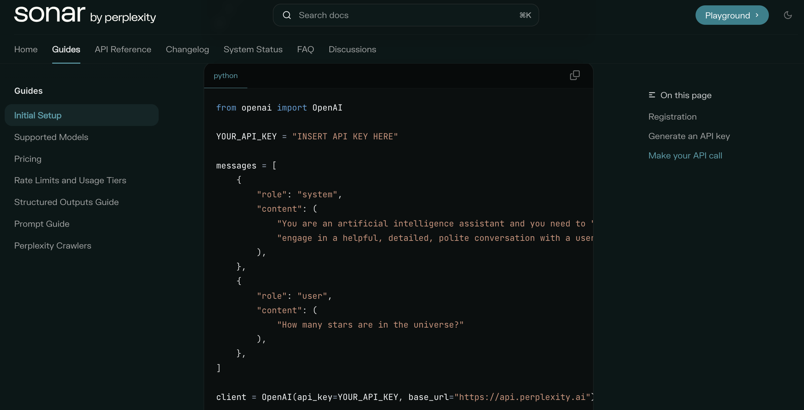Click the On this page list icon
The image size is (804, 410).
(x=652, y=95)
